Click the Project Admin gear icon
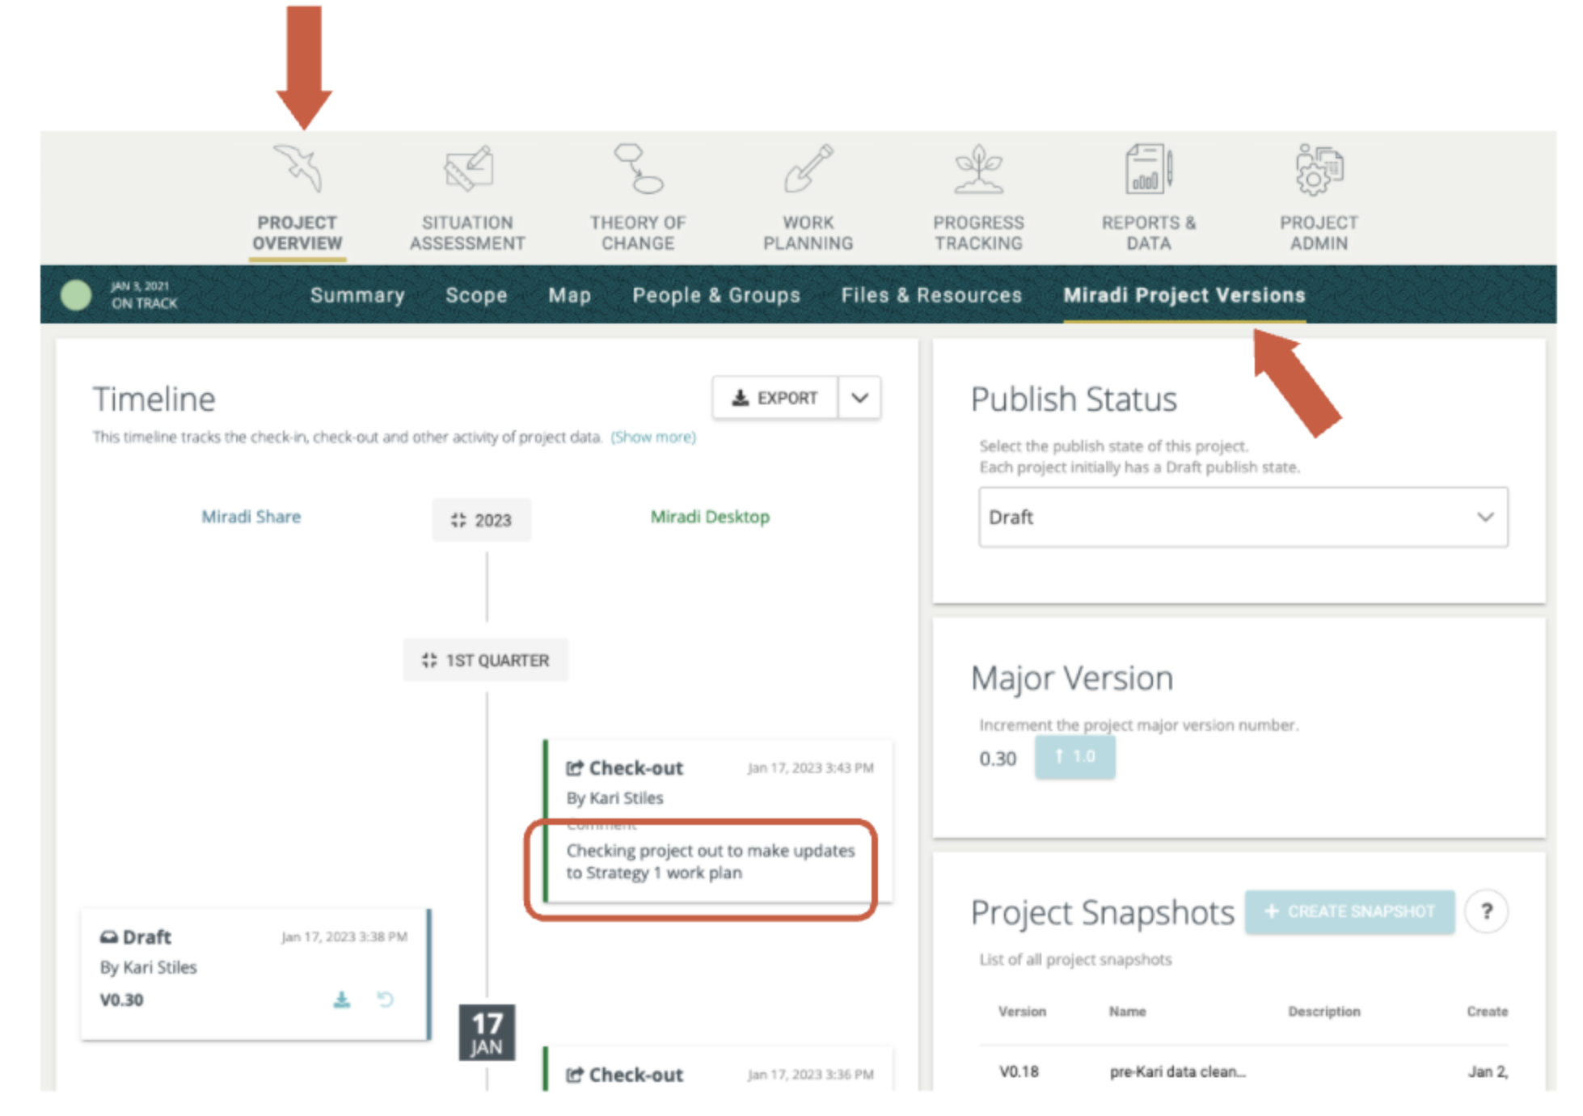The image size is (1583, 1116). coord(1319,167)
